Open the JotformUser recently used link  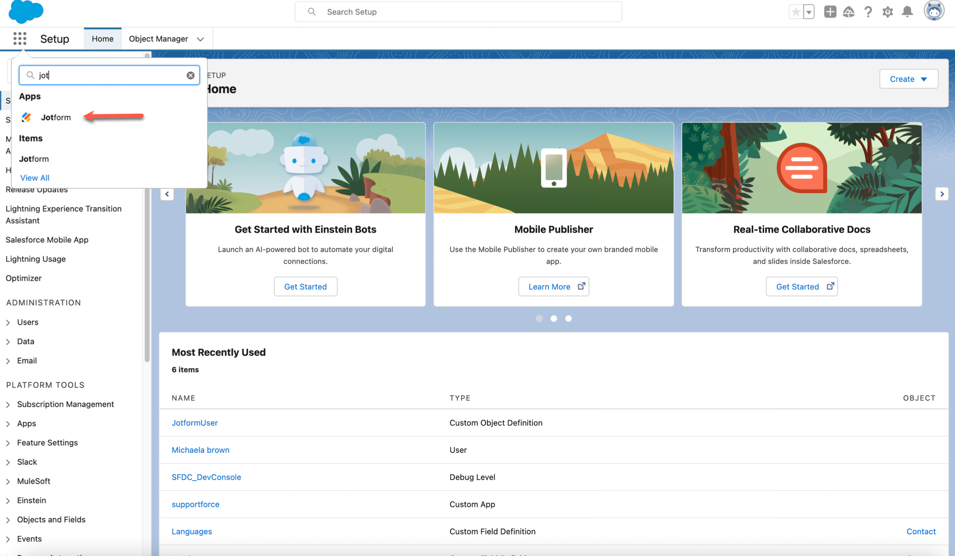194,423
